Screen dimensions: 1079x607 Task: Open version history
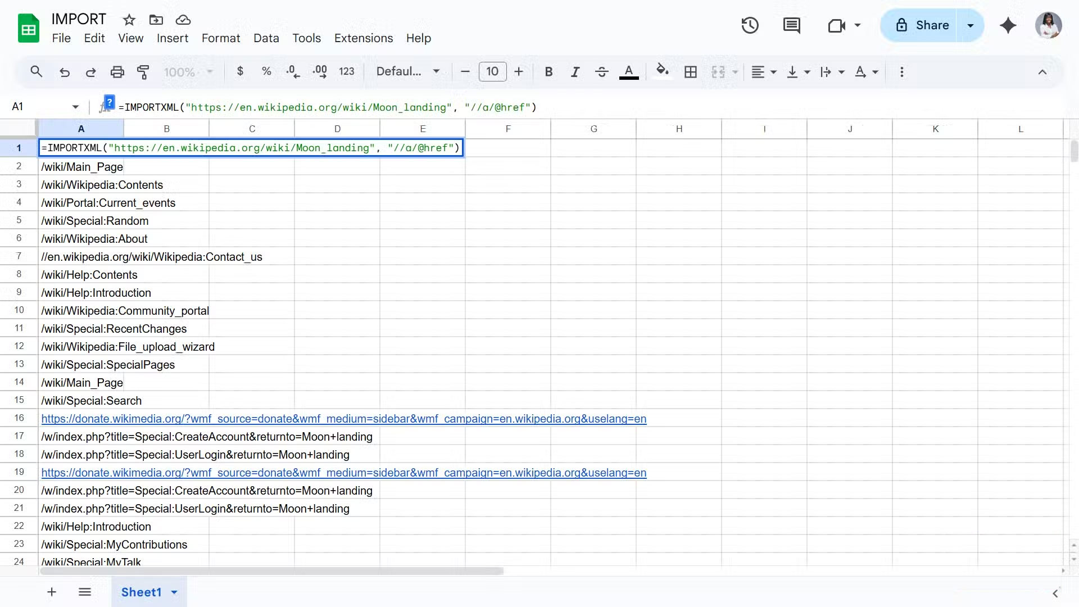click(x=750, y=25)
